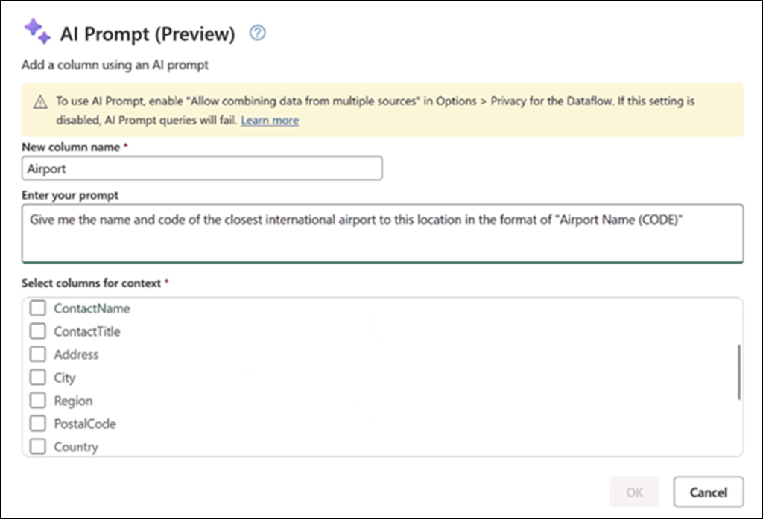
Task: Check the ContactTitle column checkbox
Action: (37, 331)
